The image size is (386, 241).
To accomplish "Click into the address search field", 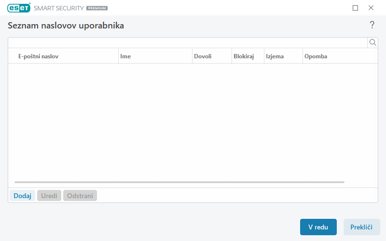I will (188, 42).
